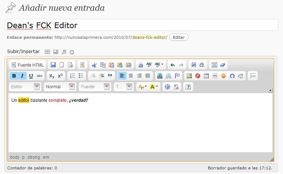Image resolution: width=283 pixels, height=174 pixels.
Task: Insert a horizontal line
Action: click(215, 76)
